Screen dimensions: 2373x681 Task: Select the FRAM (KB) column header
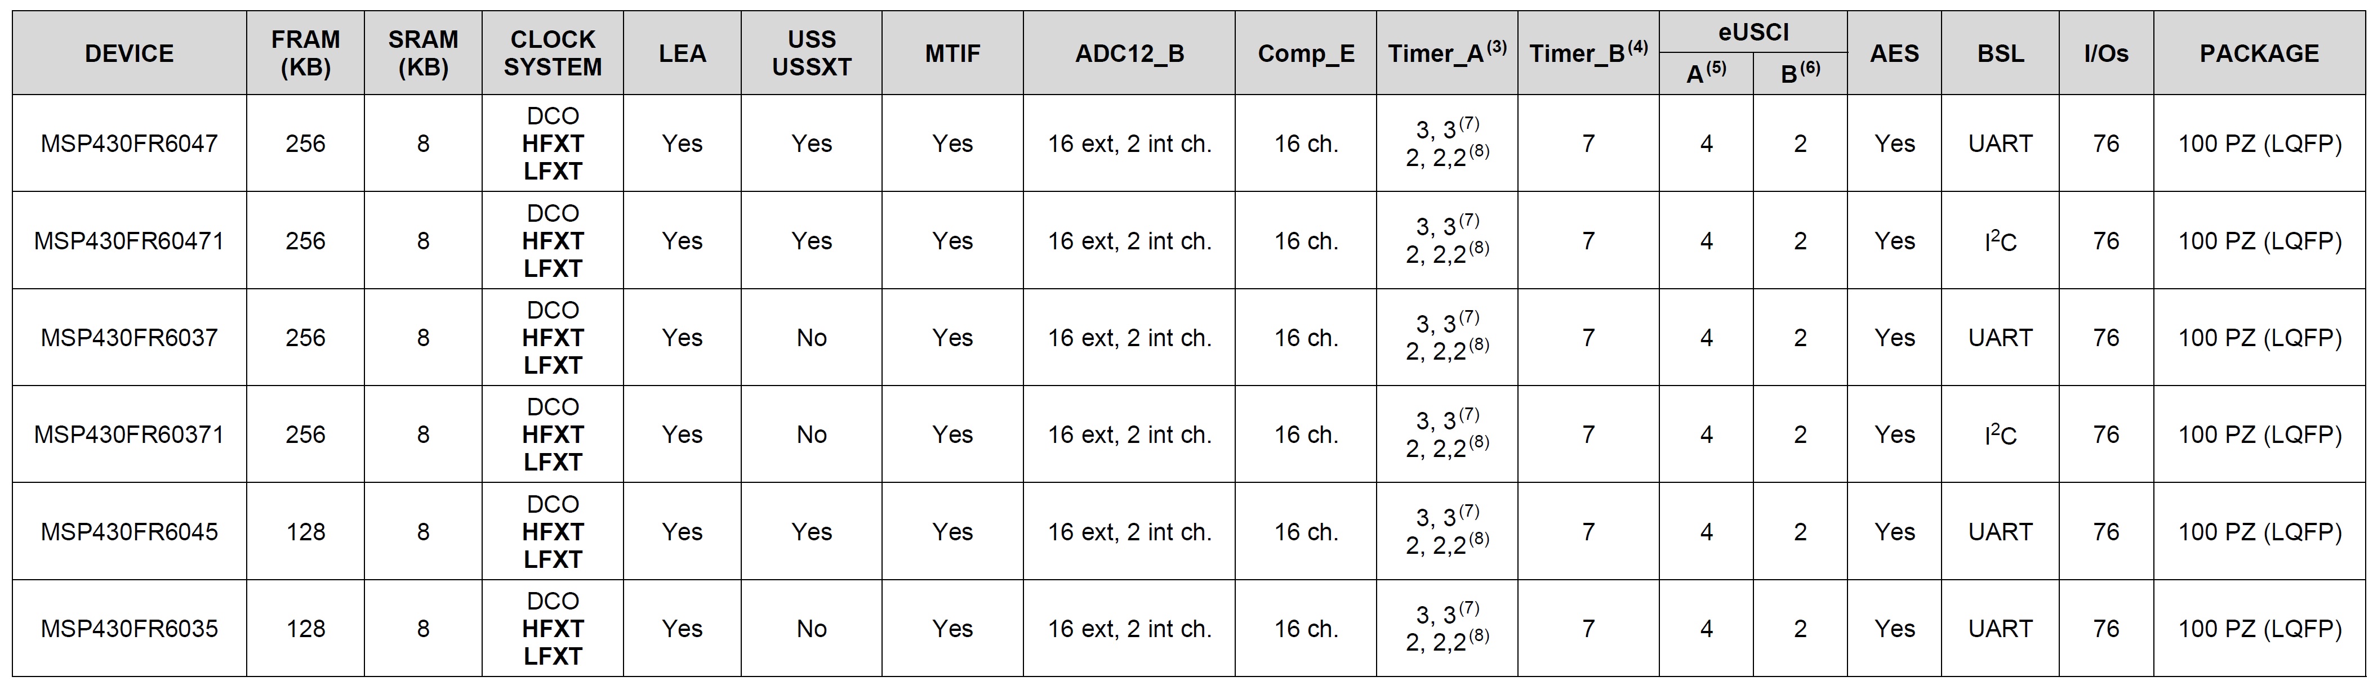[305, 53]
